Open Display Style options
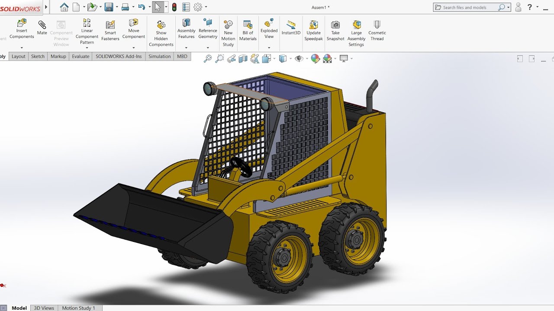Screen dimensions: 554x311 [283, 59]
